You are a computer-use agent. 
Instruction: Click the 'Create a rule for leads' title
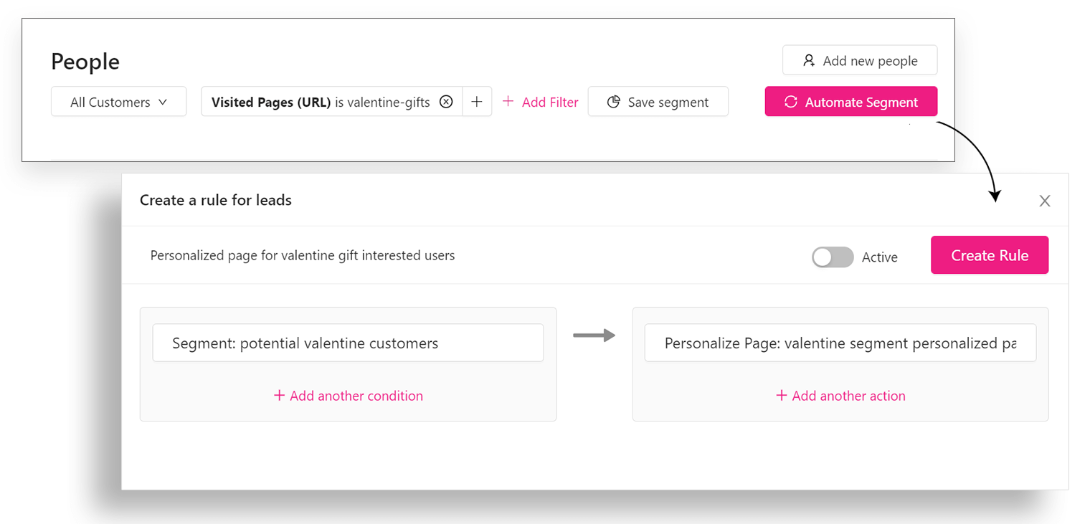[x=216, y=200]
